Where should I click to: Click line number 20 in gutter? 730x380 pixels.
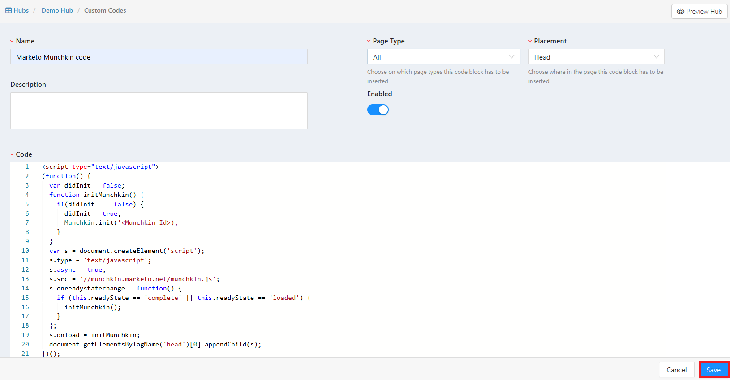25,344
